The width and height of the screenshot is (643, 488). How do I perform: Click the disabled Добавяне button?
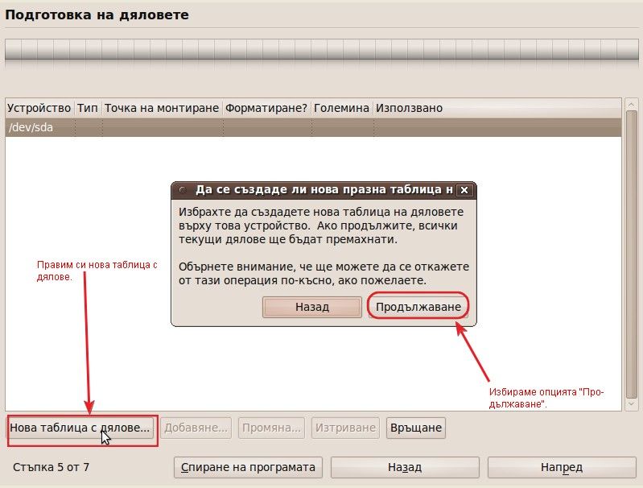196,428
